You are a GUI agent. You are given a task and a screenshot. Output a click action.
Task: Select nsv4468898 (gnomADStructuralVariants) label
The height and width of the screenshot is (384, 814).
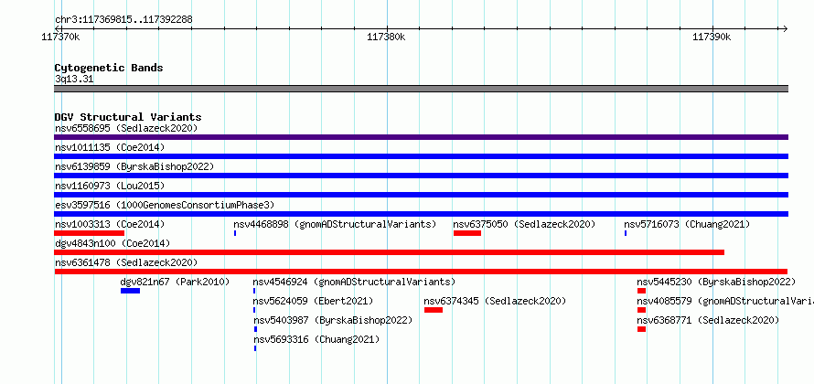335,224
